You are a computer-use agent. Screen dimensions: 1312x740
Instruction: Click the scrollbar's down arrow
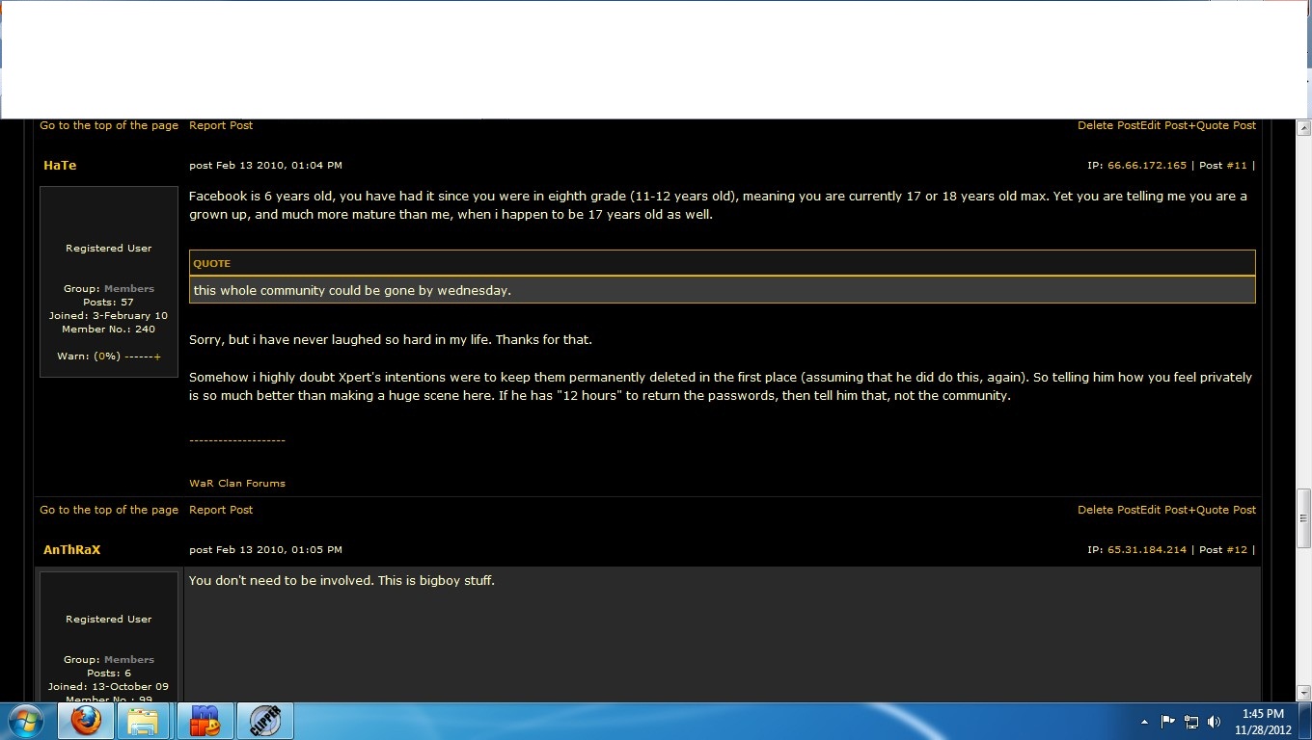1303,693
